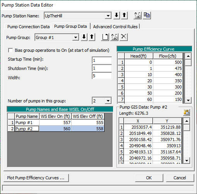Confirm with the OK button
The width and height of the screenshot is (197, 194).
click(149, 178)
